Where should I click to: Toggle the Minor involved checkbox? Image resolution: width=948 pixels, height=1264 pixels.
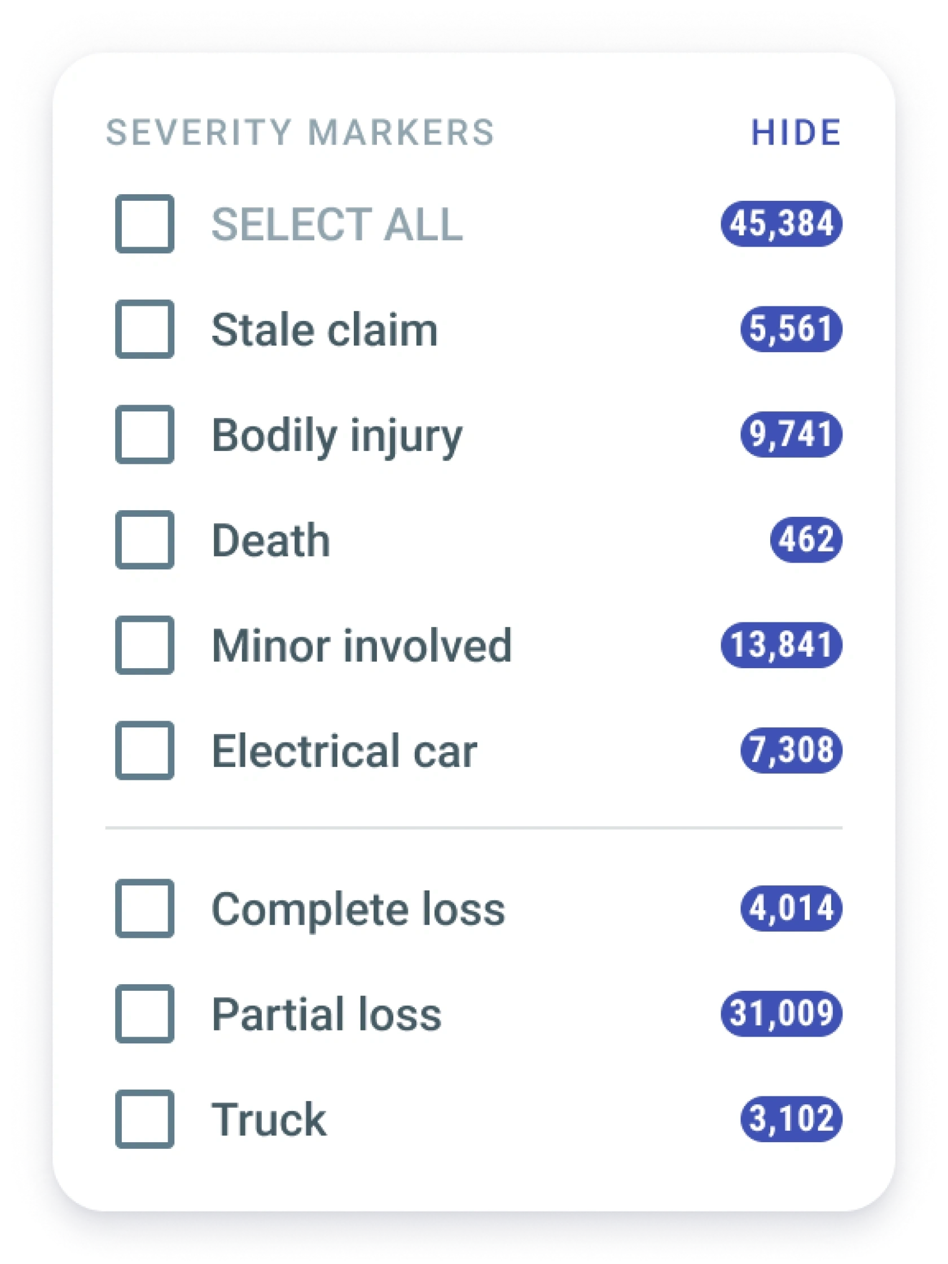tap(144, 645)
